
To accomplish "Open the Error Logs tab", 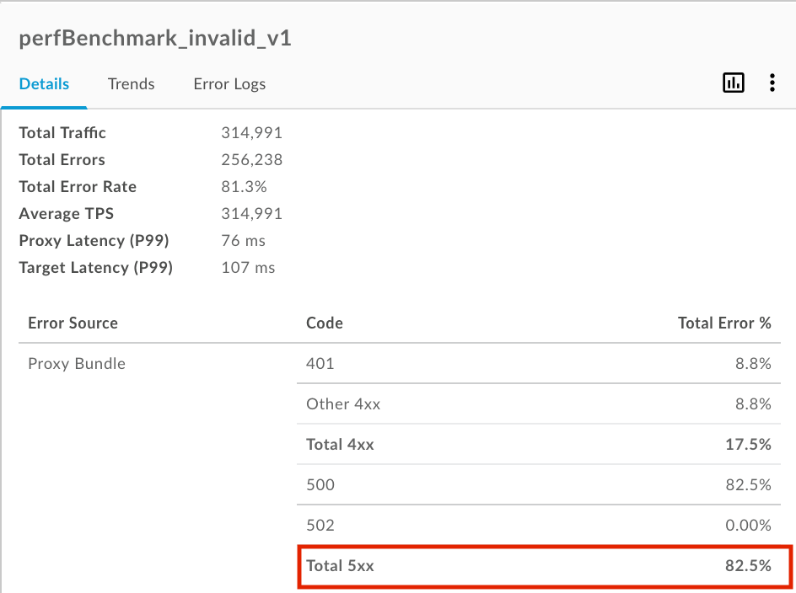I will [229, 84].
